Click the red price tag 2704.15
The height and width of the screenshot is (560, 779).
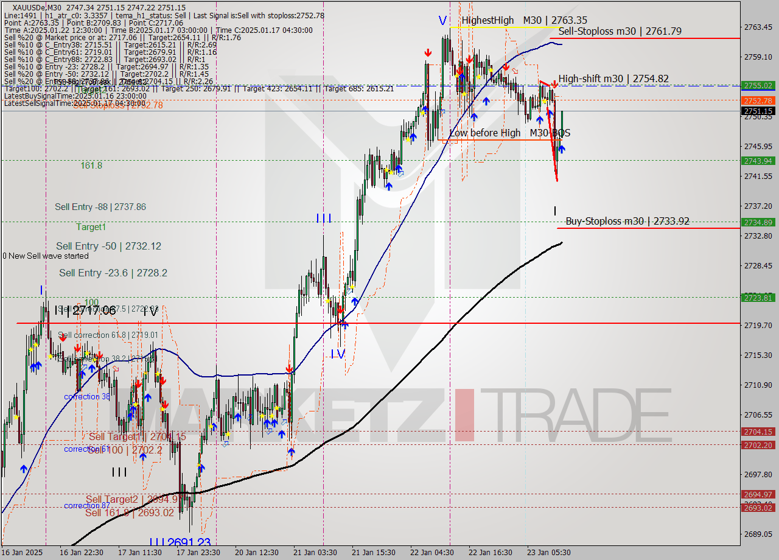tap(758, 432)
